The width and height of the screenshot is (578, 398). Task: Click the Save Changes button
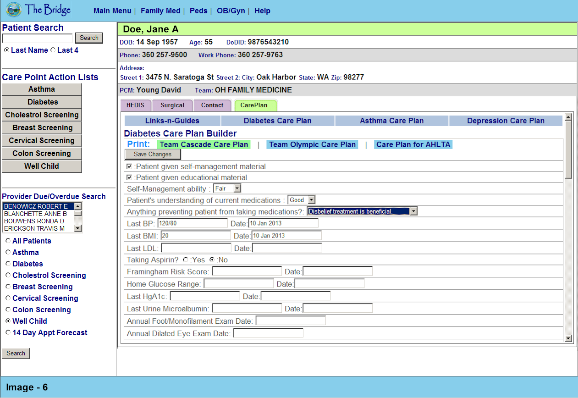153,155
